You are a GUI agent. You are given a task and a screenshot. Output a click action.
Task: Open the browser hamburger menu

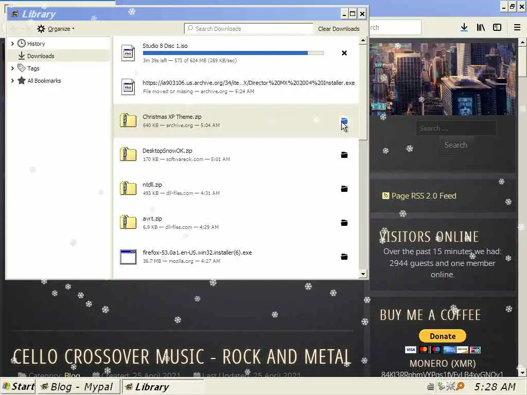pos(517,28)
